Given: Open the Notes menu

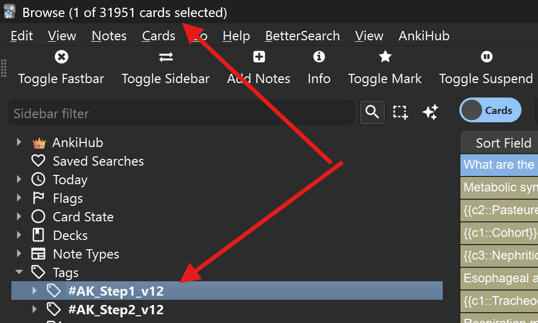Looking at the screenshot, I should click(x=109, y=36).
